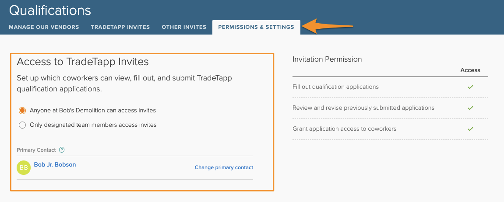This screenshot has height=202, width=504.
Task: Click the checkmark for Fill out qualification applications
Action: [x=470, y=87]
